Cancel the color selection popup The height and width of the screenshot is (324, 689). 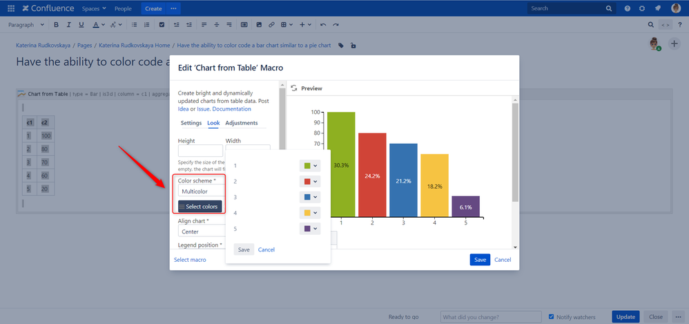tap(266, 249)
